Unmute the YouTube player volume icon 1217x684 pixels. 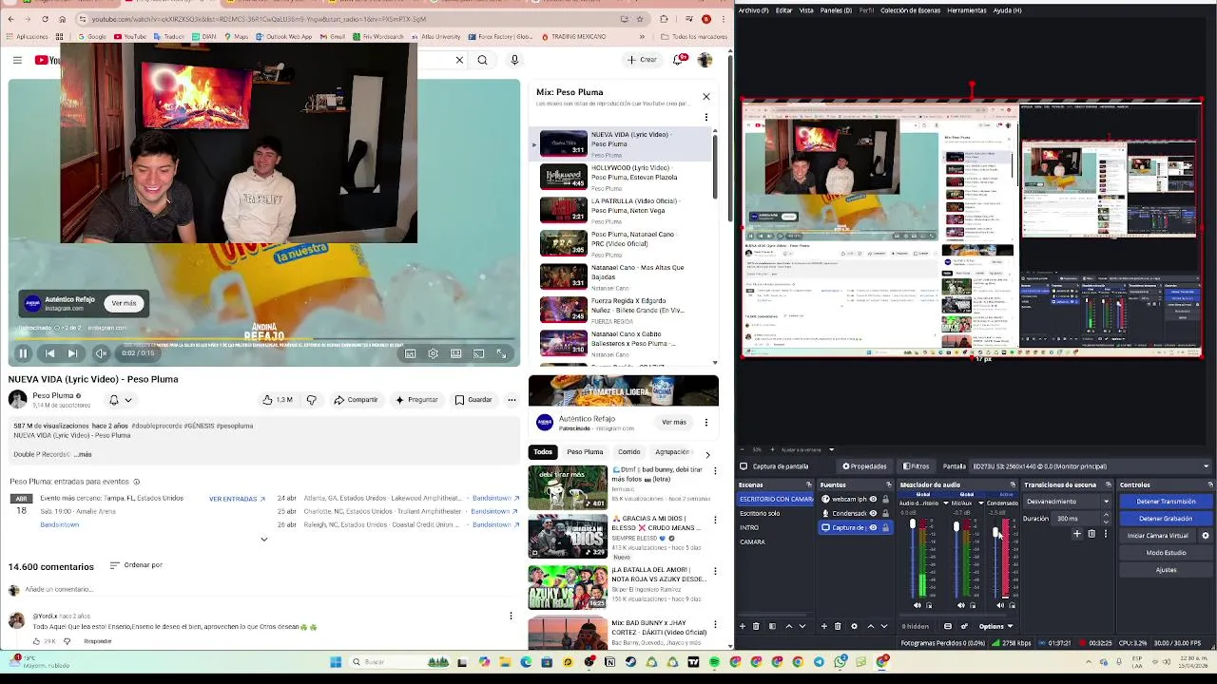click(101, 353)
